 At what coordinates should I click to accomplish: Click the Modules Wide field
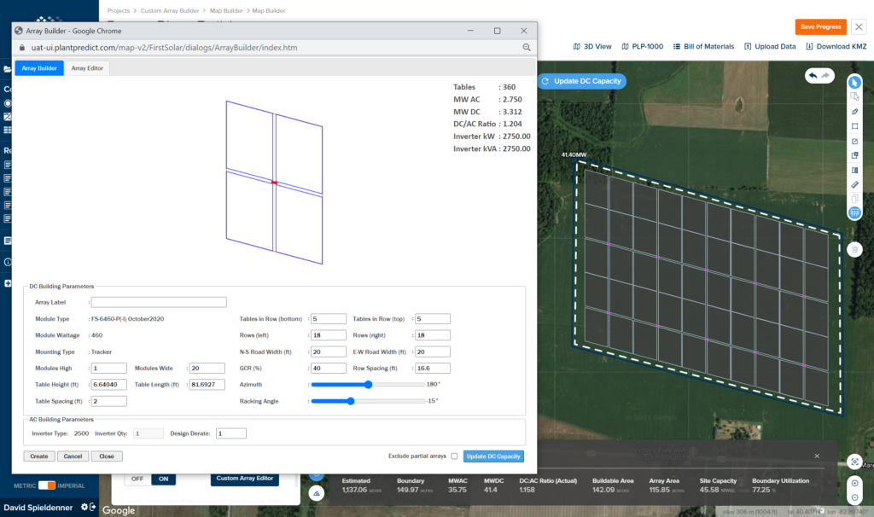click(207, 369)
